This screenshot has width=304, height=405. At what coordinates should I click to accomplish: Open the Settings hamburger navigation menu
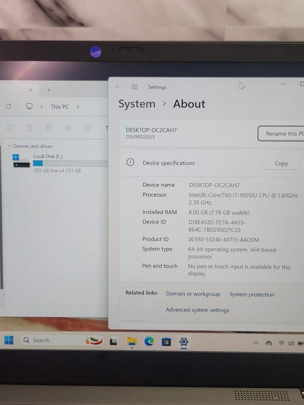pyautogui.click(x=135, y=87)
